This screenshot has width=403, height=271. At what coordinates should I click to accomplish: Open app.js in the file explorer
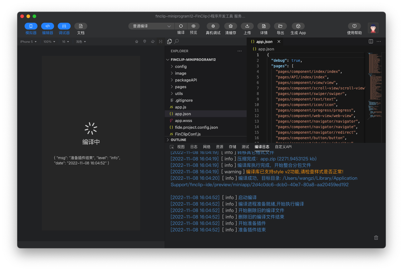coord(181,107)
